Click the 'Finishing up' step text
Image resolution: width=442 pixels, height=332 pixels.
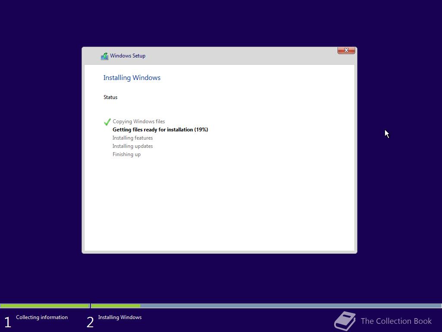(x=126, y=154)
